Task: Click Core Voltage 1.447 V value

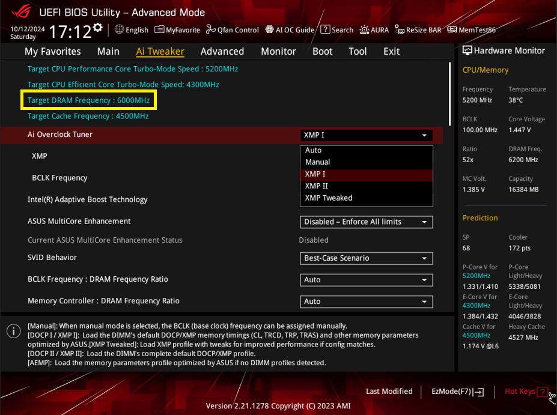Action: [x=520, y=130]
